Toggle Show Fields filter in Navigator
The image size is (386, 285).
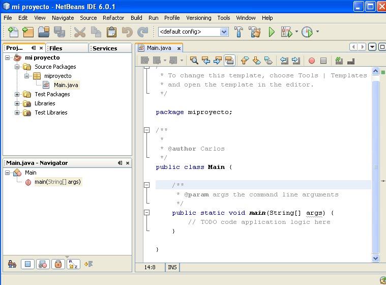[27, 264]
